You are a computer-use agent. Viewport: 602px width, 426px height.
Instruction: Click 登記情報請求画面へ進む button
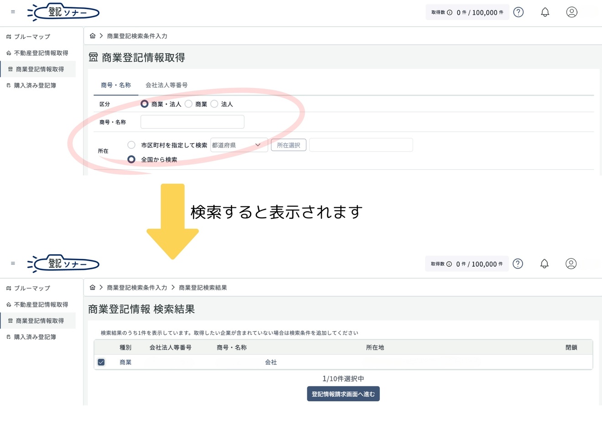(x=343, y=394)
